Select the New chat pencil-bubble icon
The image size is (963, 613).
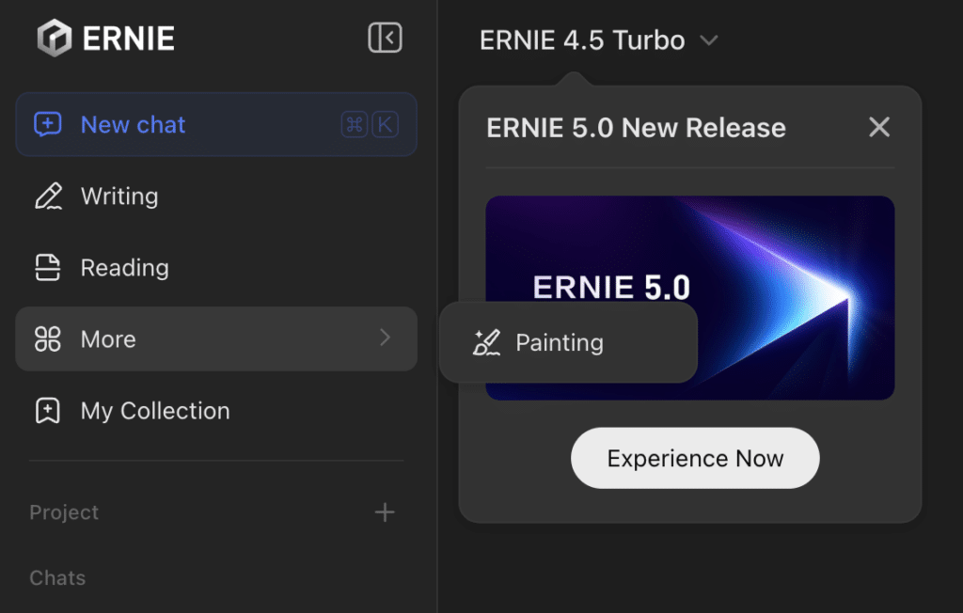47,124
